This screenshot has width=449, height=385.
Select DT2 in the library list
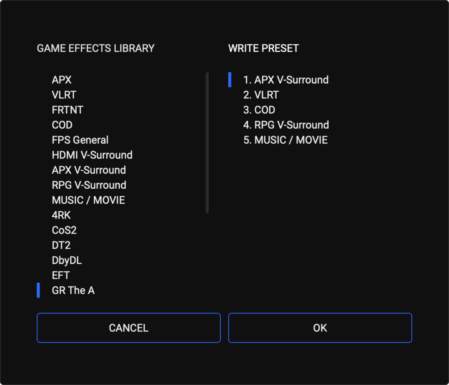click(61, 245)
